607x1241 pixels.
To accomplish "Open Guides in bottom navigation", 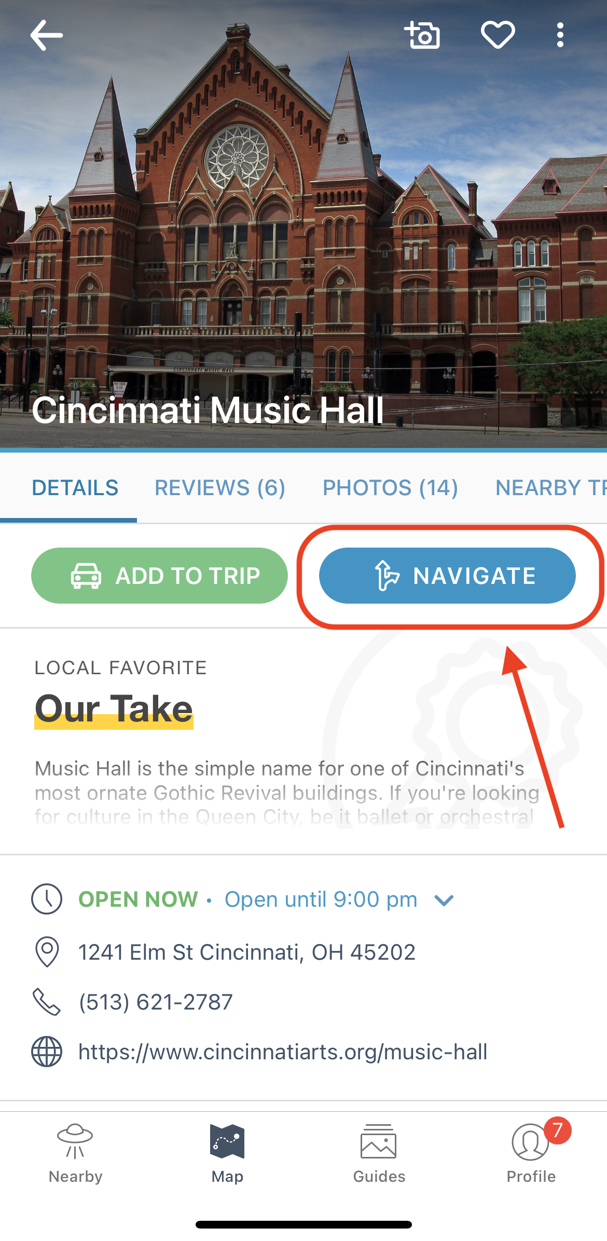I will pos(379,1153).
